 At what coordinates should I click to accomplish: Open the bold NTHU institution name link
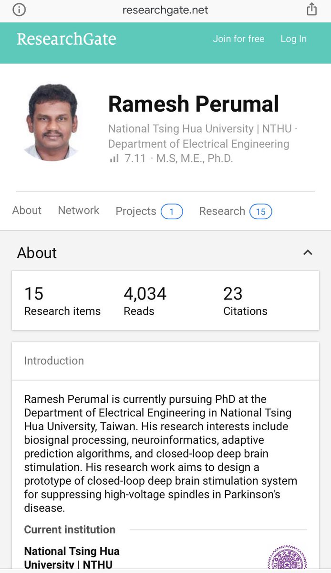tap(72, 558)
